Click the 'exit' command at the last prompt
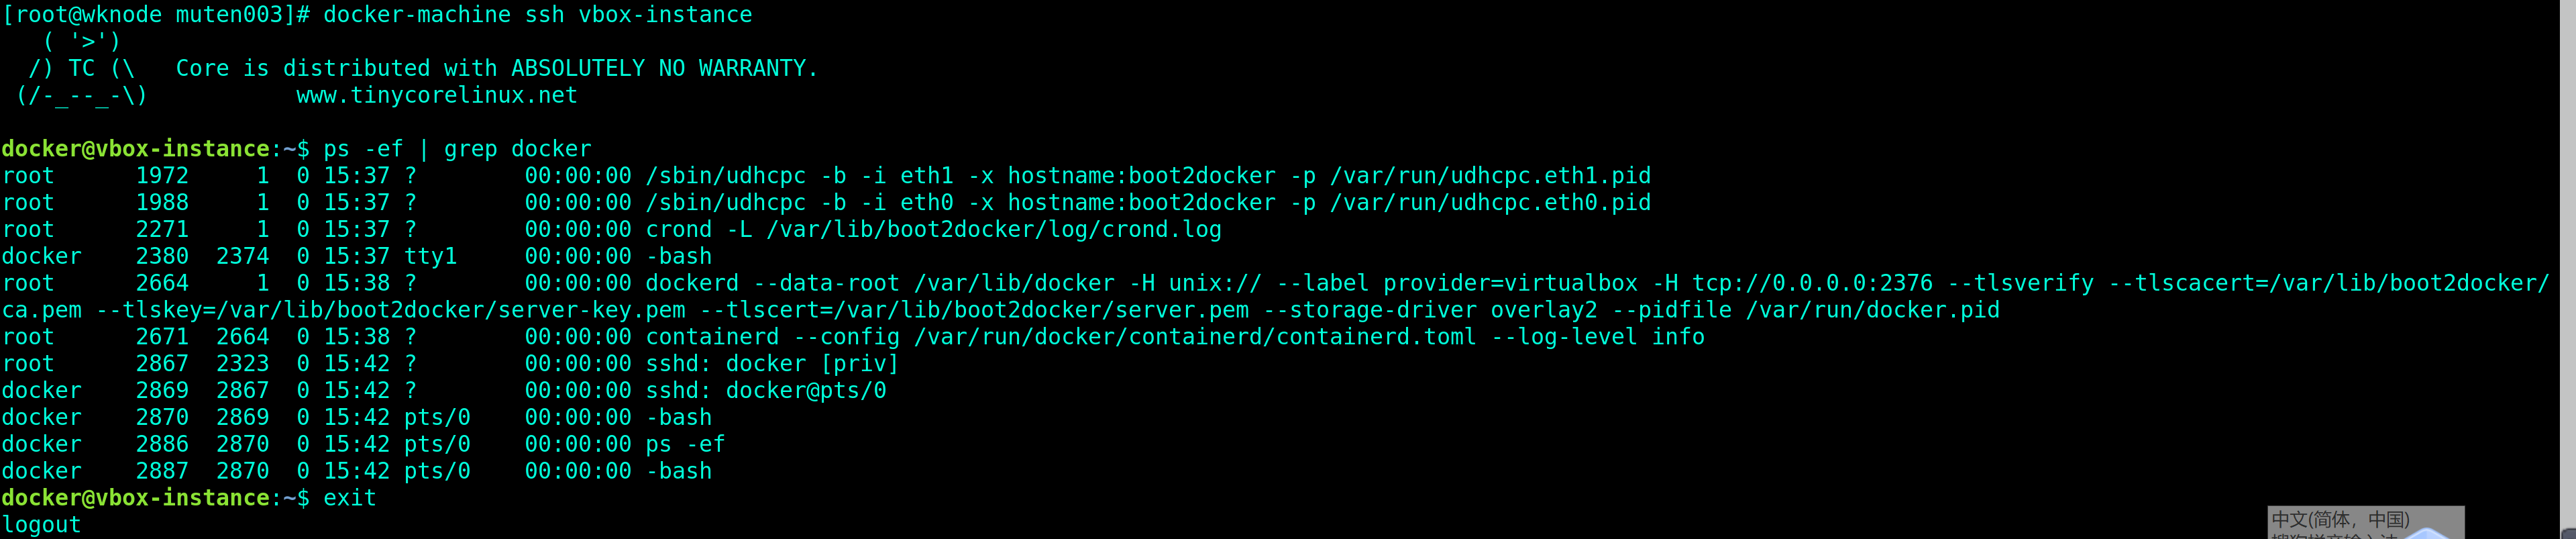2576x539 pixels. coord(349,498)
